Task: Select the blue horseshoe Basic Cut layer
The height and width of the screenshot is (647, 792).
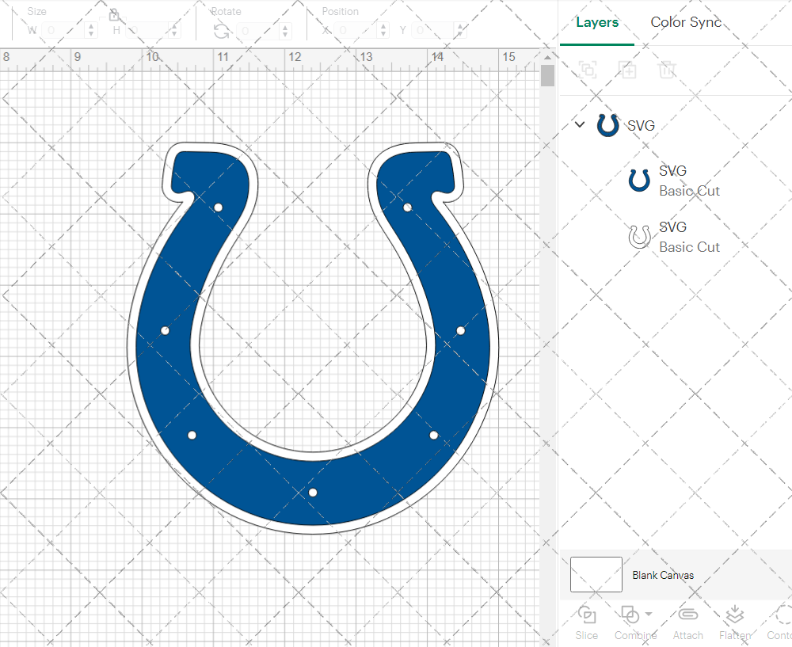Action: (676, 181)
